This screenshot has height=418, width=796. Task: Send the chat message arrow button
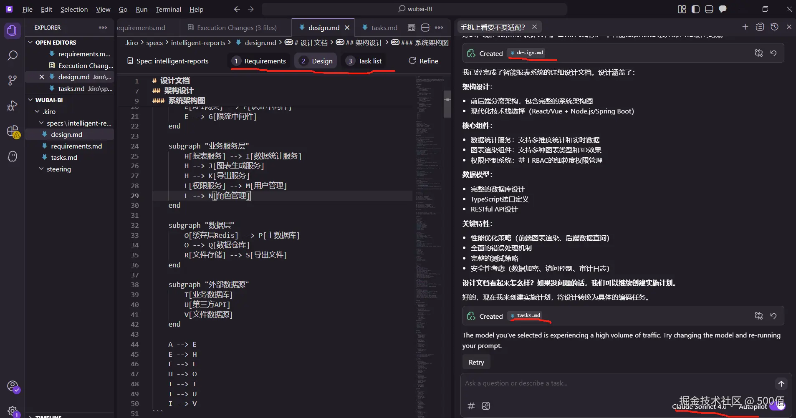click(x=781, y=383)
